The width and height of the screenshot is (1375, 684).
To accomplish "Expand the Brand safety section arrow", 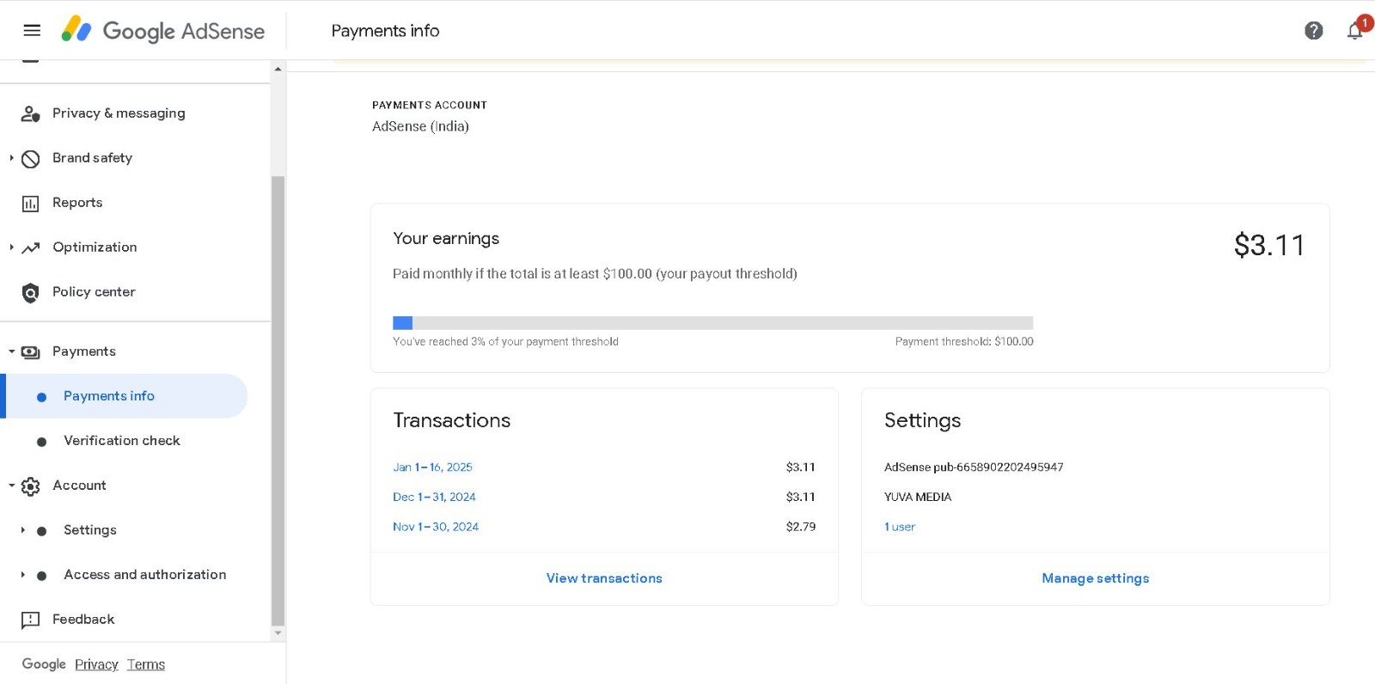I will [x=11, y=158].
